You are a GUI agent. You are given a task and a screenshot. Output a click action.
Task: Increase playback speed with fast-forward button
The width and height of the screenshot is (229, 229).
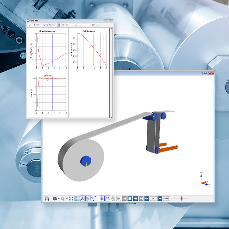click(160, 199)
